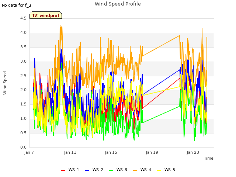Toggle the WS_3 series in the legend

click(118, 170)
